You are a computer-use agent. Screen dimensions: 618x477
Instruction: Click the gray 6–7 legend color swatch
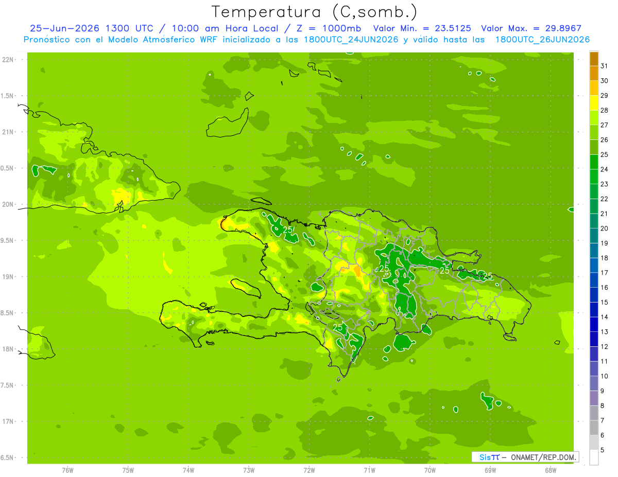point(594,428)
